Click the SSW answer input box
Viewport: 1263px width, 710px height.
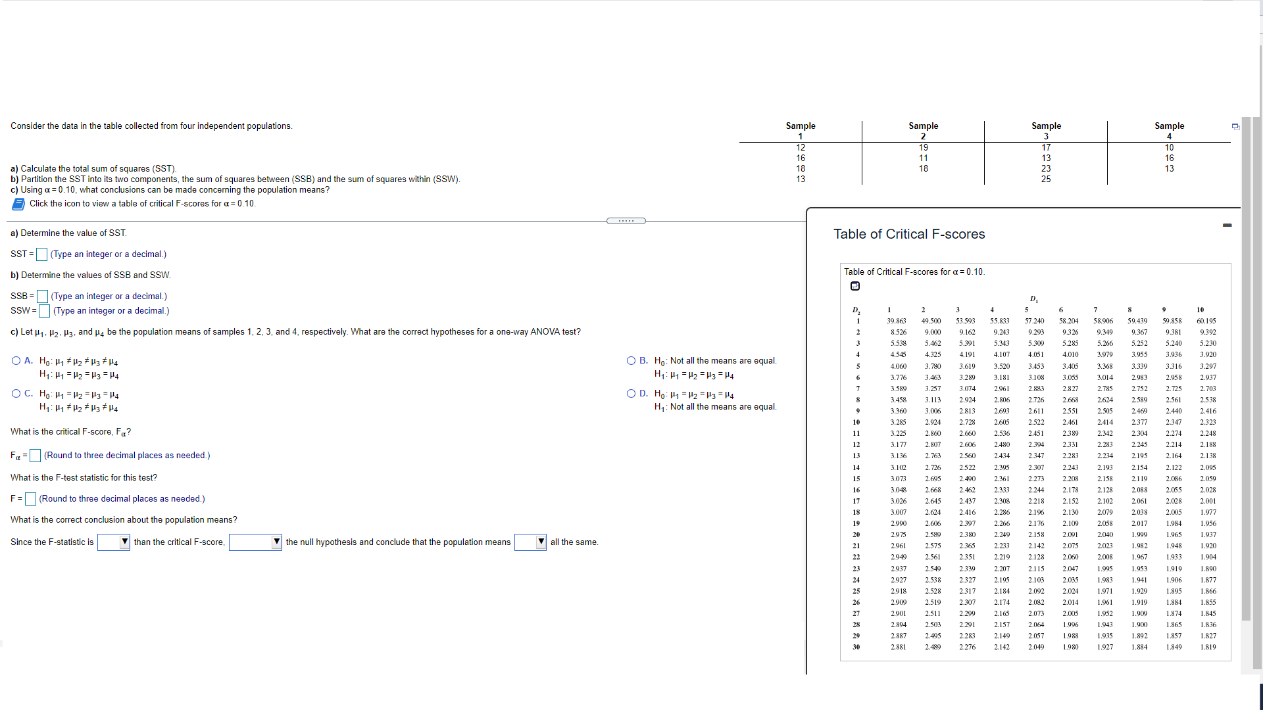tap(44, 311)
